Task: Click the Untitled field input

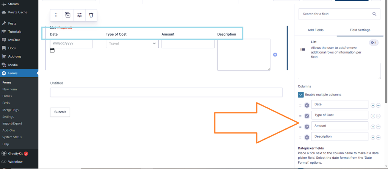Action: 166,92
